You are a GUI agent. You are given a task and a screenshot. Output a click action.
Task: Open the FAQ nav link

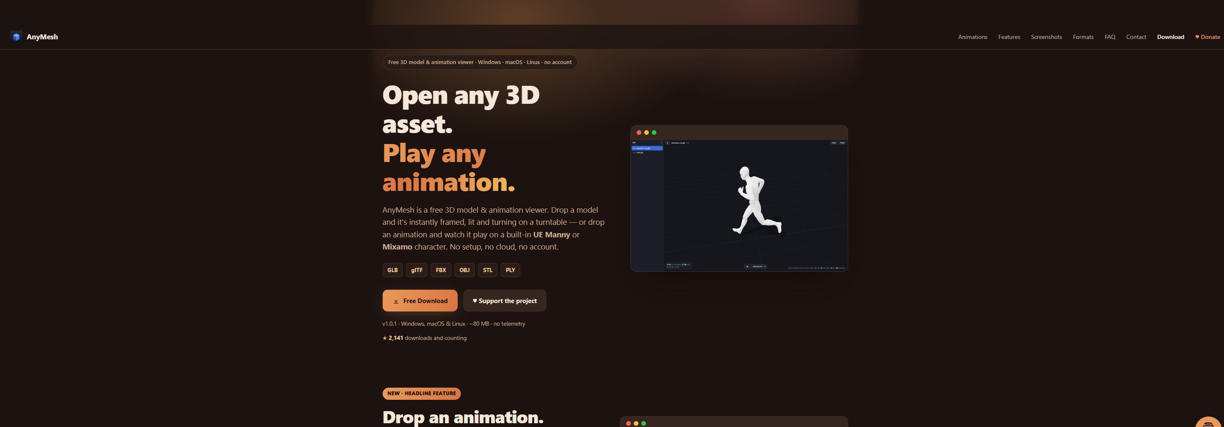point(1109,36)
